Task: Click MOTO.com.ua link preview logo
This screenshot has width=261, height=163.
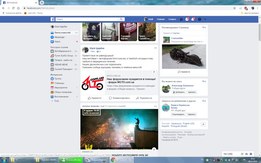Action: (x=92, y=83)
